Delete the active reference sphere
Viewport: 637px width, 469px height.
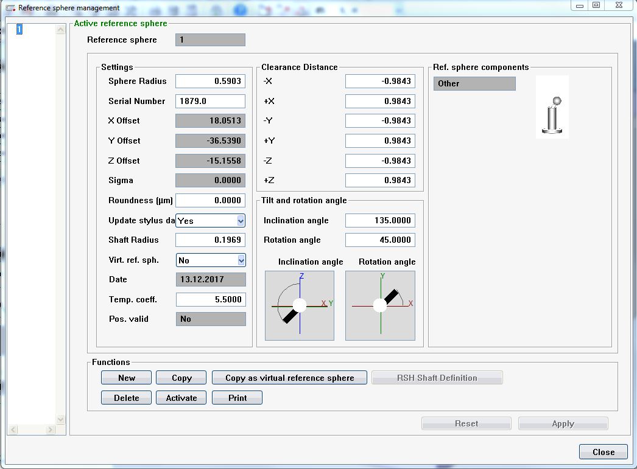126,397
